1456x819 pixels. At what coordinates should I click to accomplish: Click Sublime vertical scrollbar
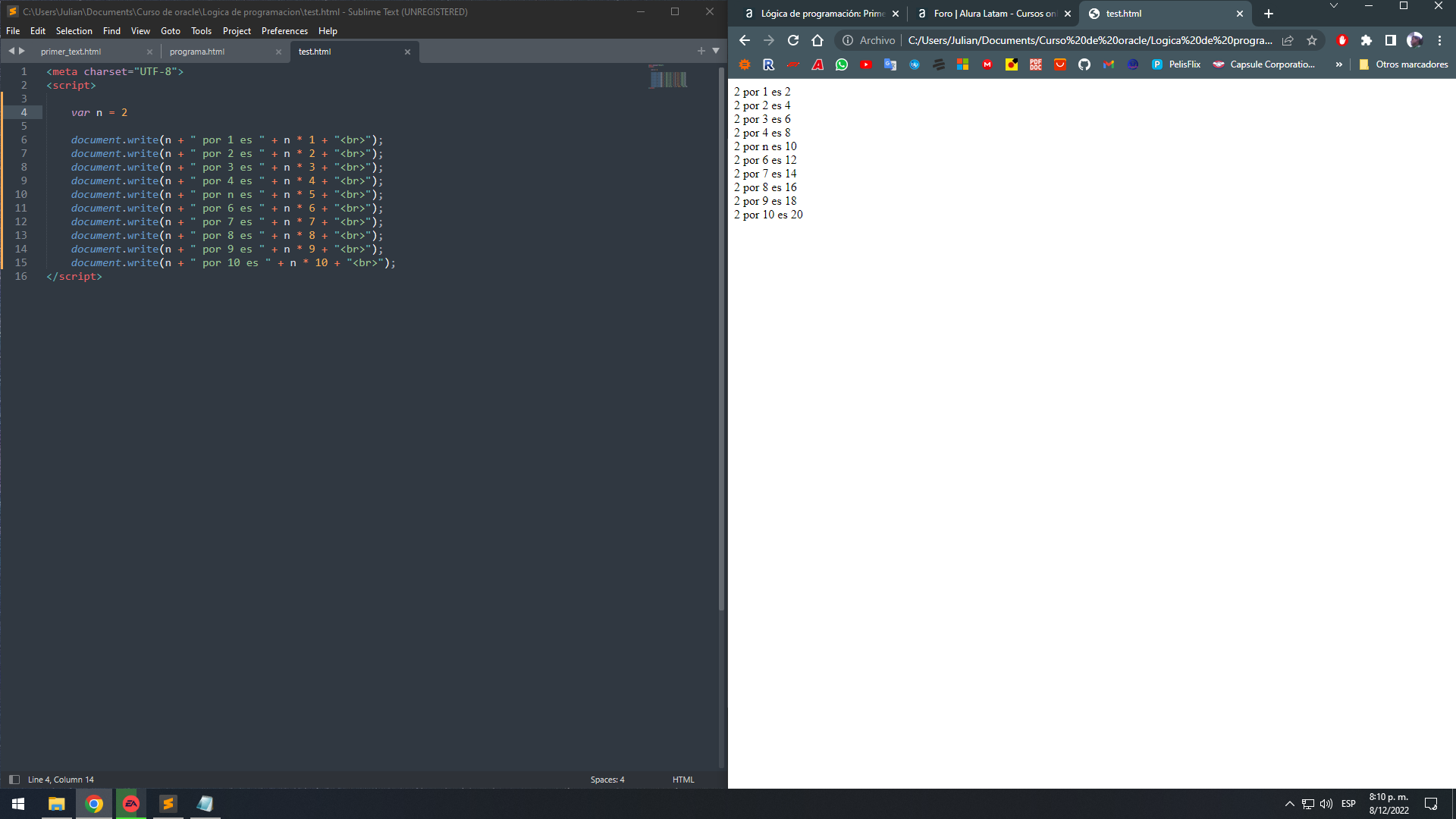tap(721, 339)
